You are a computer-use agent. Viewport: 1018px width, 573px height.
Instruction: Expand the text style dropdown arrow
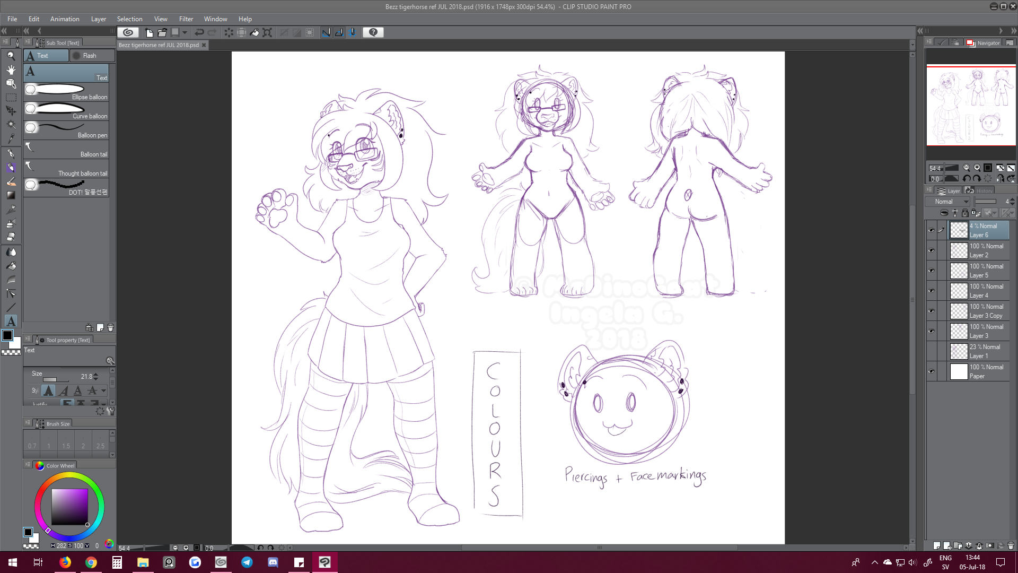click(104, 391)
